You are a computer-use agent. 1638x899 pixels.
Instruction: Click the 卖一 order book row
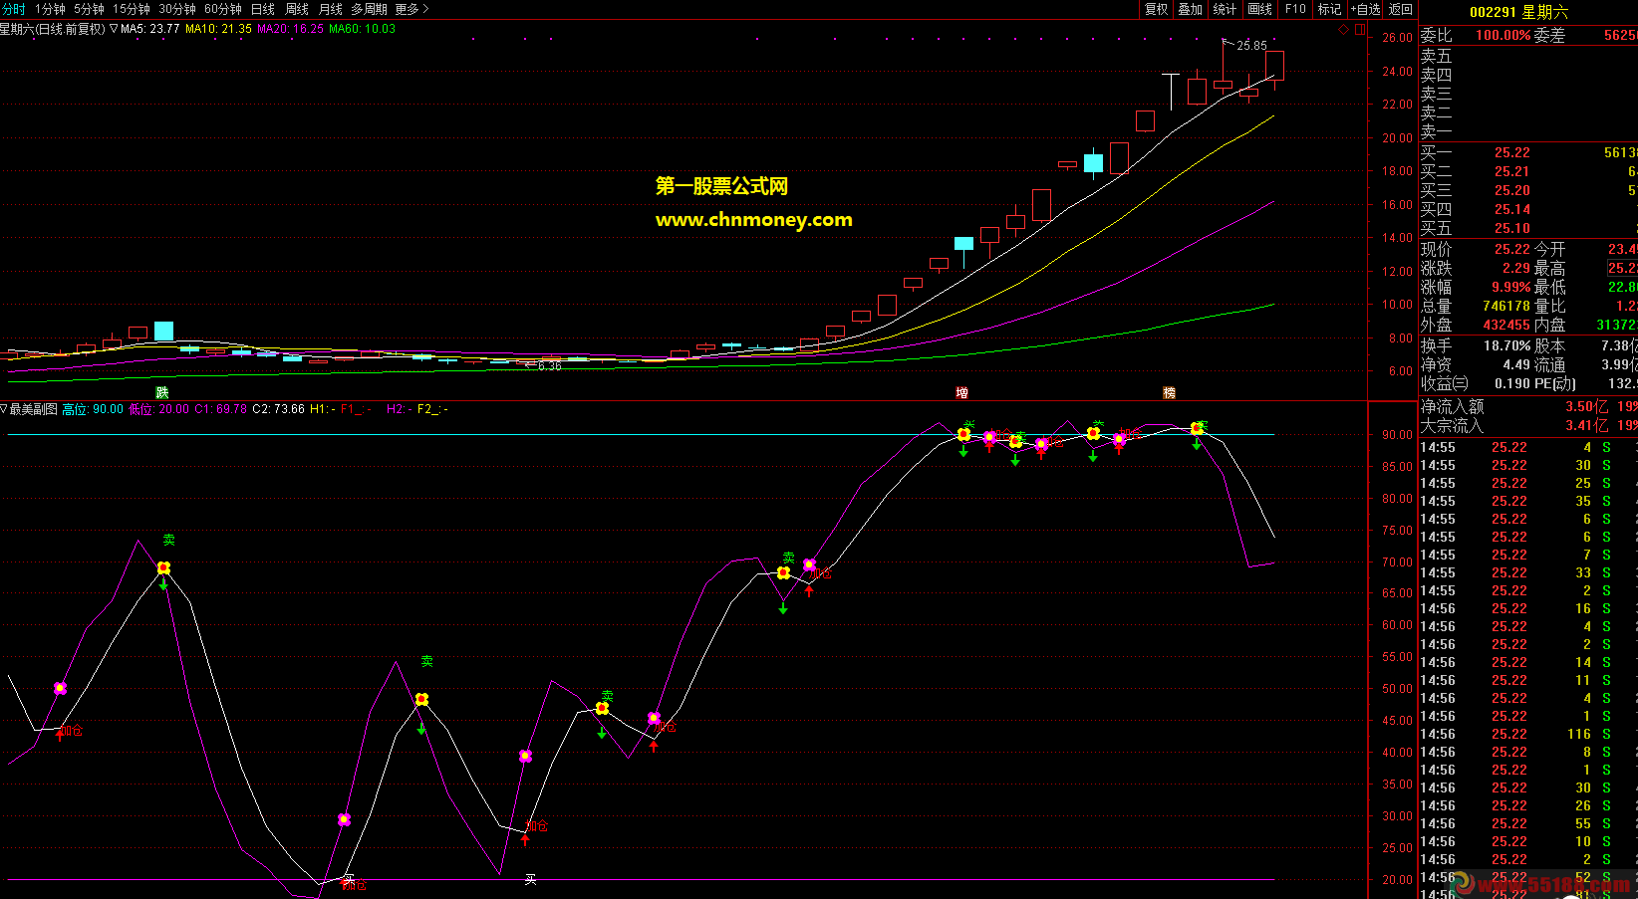pyautogui.click(x=1528, y=131)
